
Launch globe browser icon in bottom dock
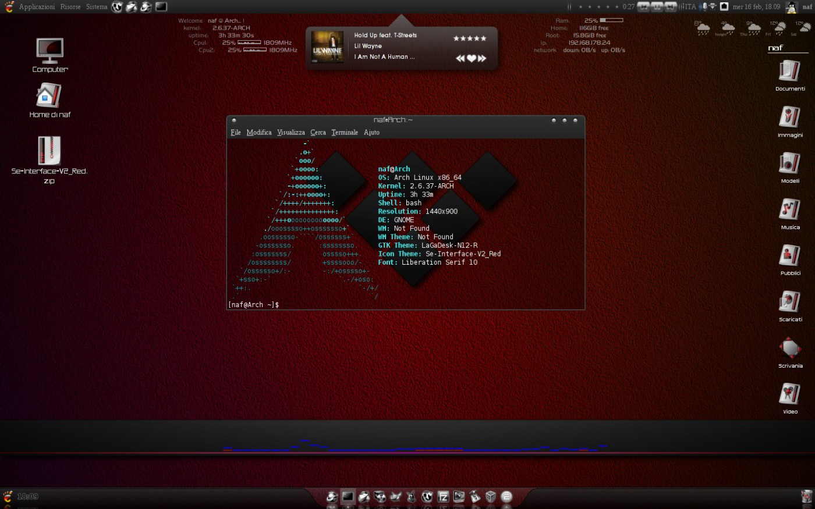[427, 497]
